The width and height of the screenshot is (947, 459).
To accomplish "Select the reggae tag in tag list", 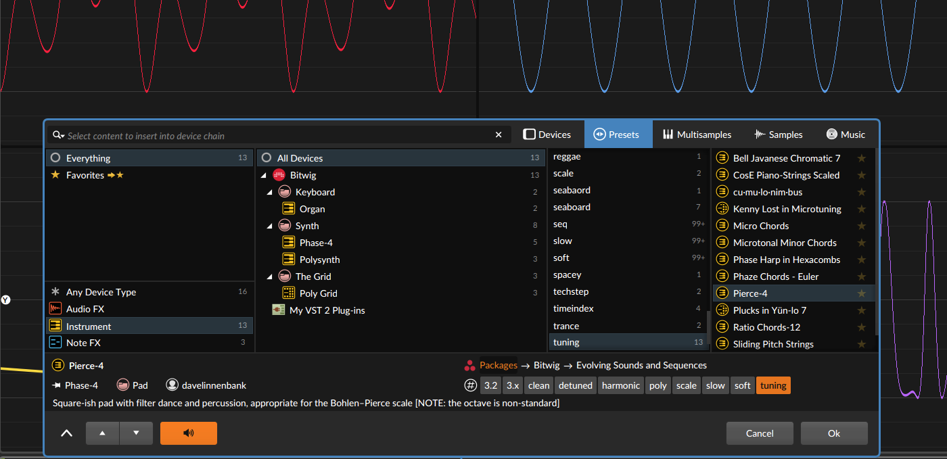I will click(x=628, y=156).
